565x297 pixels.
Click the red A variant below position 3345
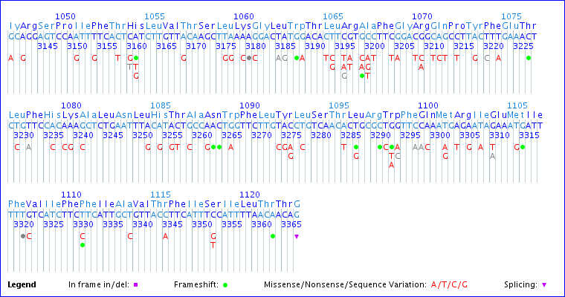(x=166, y=236)
